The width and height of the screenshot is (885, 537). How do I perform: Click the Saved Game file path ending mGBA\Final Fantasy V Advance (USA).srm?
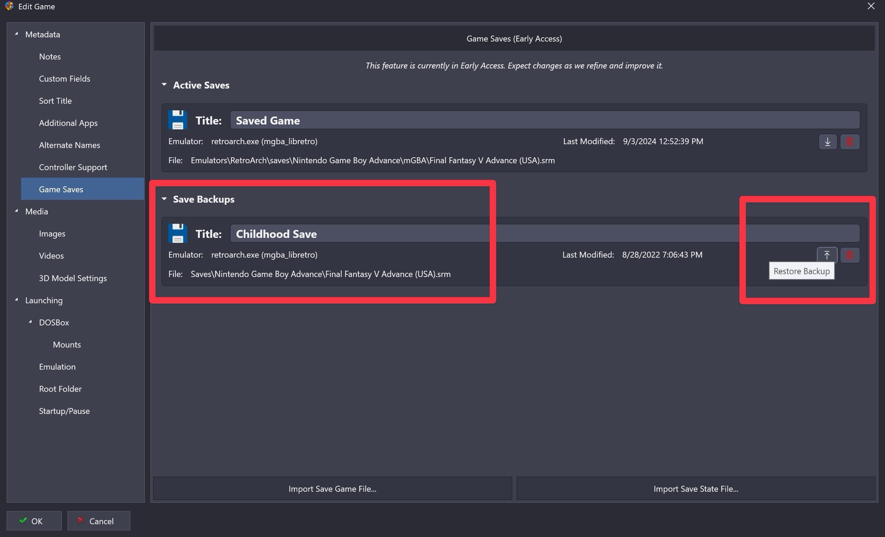[x=373, y=160]
